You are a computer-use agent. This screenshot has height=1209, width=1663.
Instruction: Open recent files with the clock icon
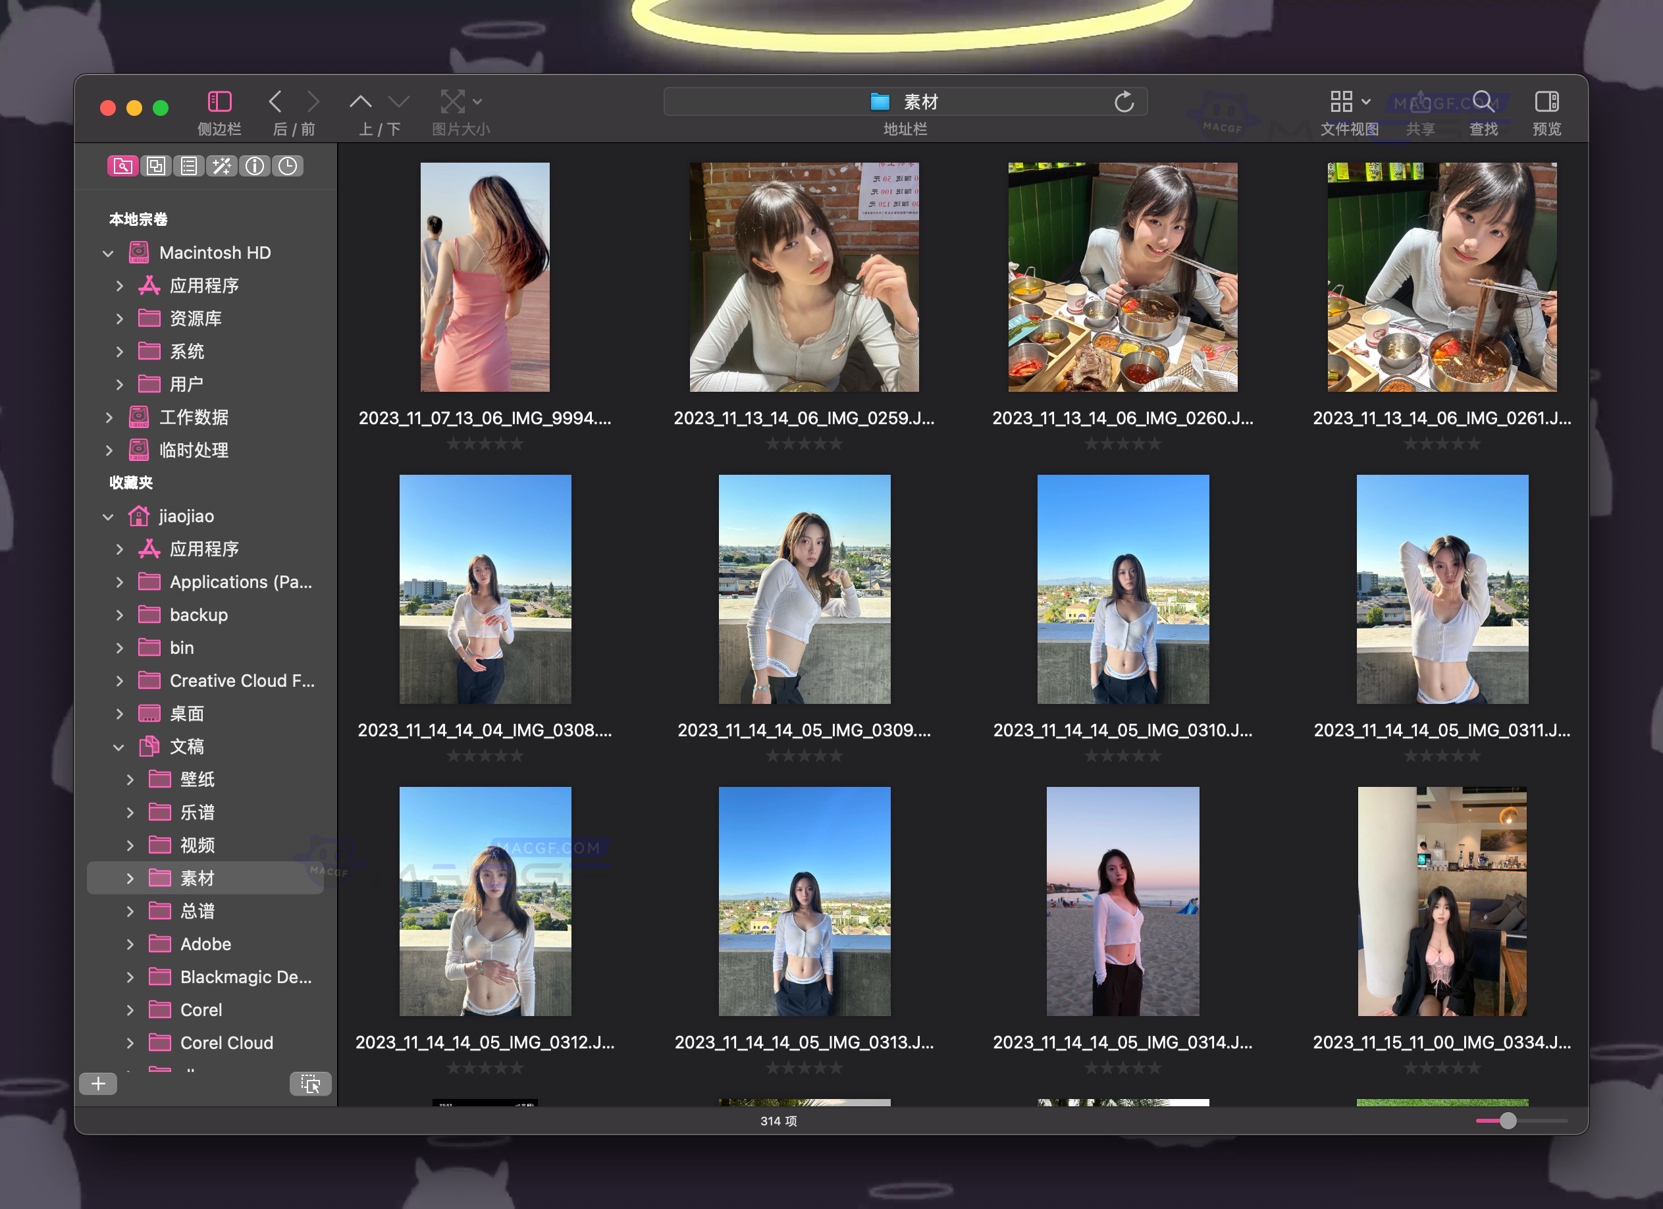coord(288,166)
